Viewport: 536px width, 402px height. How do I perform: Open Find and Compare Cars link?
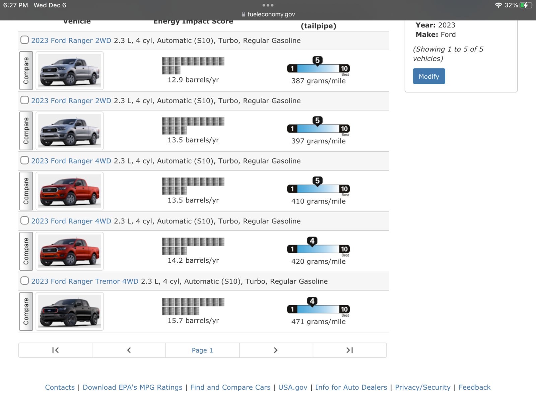230,387
